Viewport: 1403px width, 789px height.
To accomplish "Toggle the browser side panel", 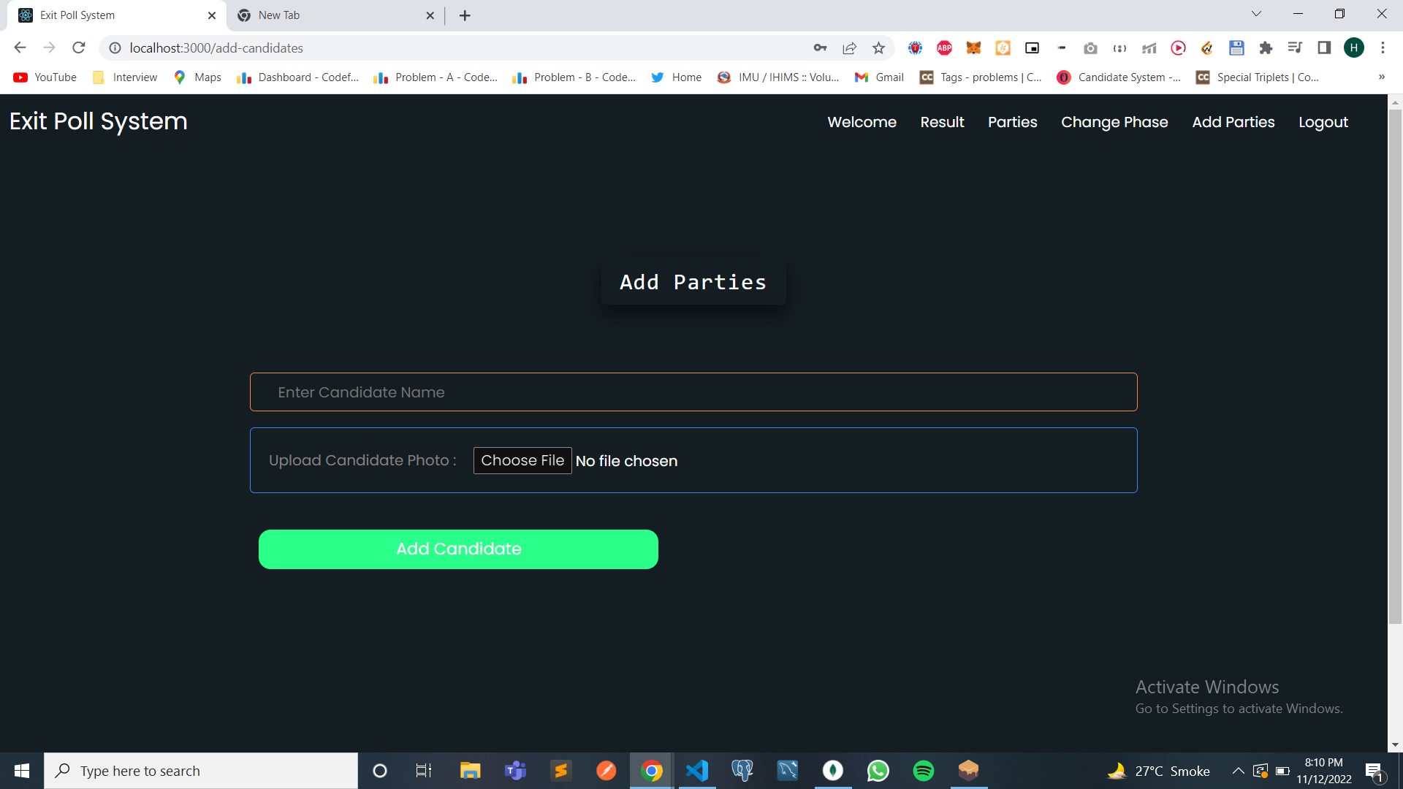I will point(1324,48).
